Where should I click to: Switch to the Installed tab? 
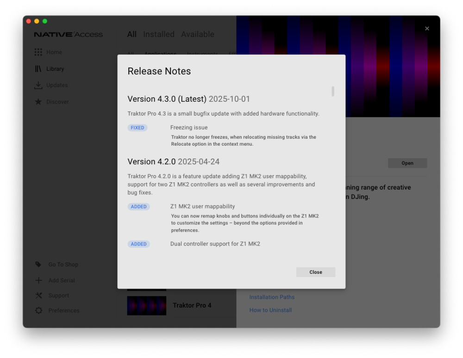click(x=158, y=34)
